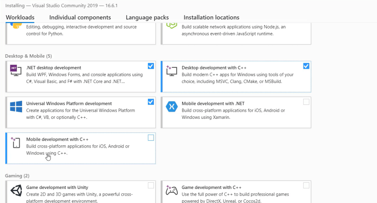The image size is (377, 203).
Task: Check Game development with Unity checkbox
Action: (151, 185)
